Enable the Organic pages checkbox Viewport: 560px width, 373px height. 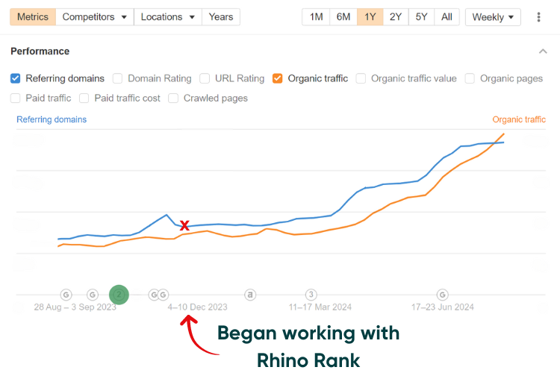tap(470, 78)
